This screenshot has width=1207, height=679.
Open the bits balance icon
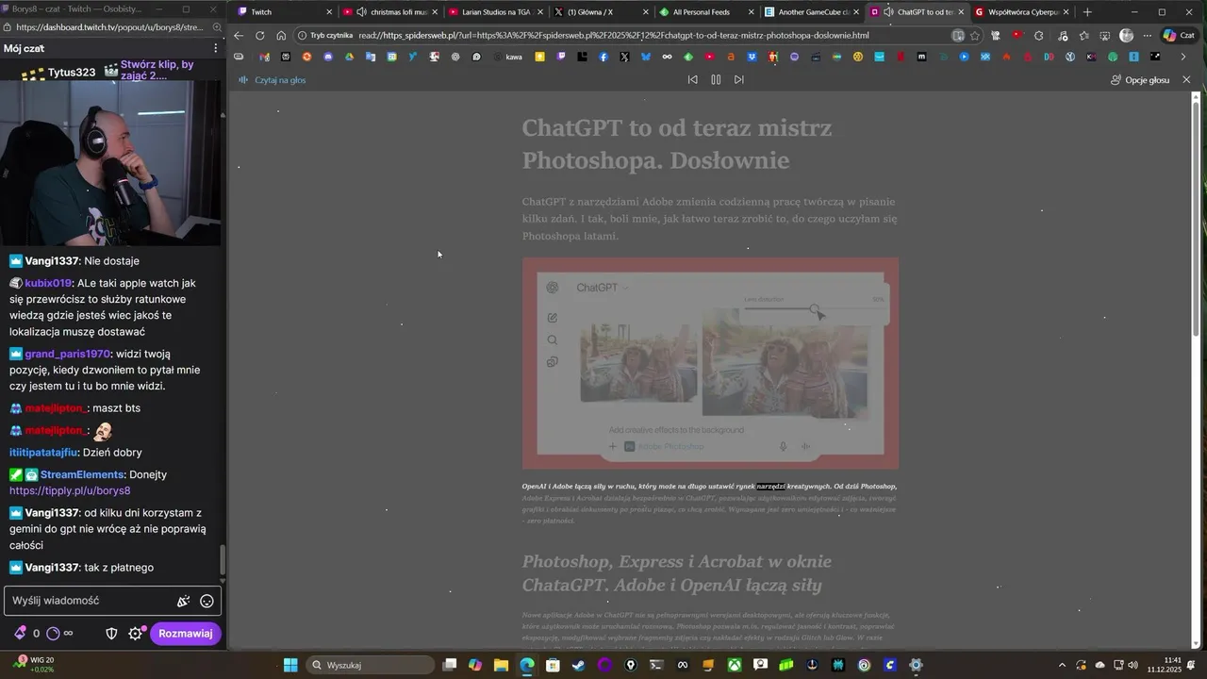pos(20,633)
